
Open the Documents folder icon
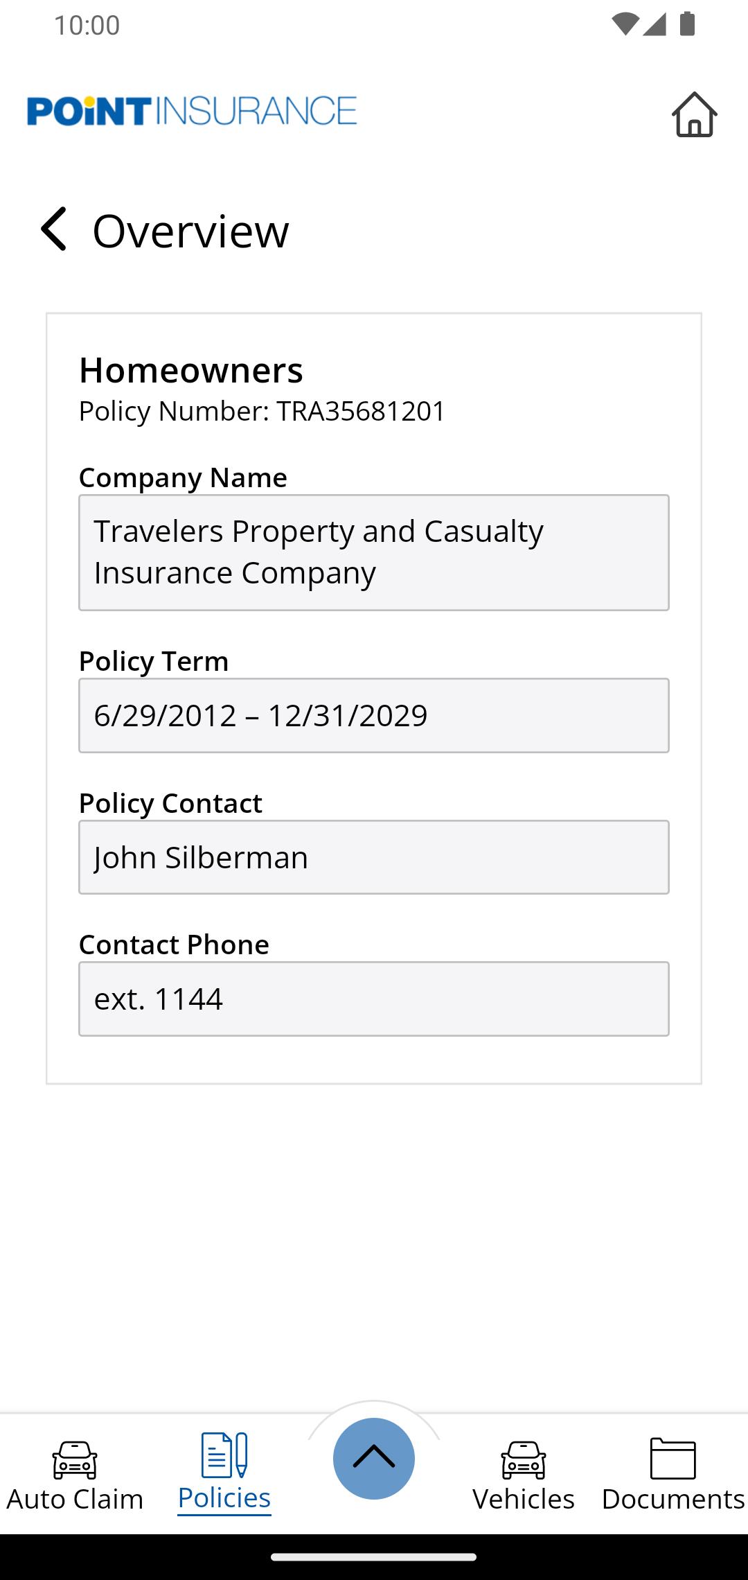pyautogui.click(x=673, y=1458)
